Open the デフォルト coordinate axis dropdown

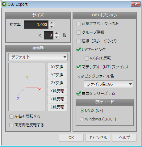[x=38, y=57]
